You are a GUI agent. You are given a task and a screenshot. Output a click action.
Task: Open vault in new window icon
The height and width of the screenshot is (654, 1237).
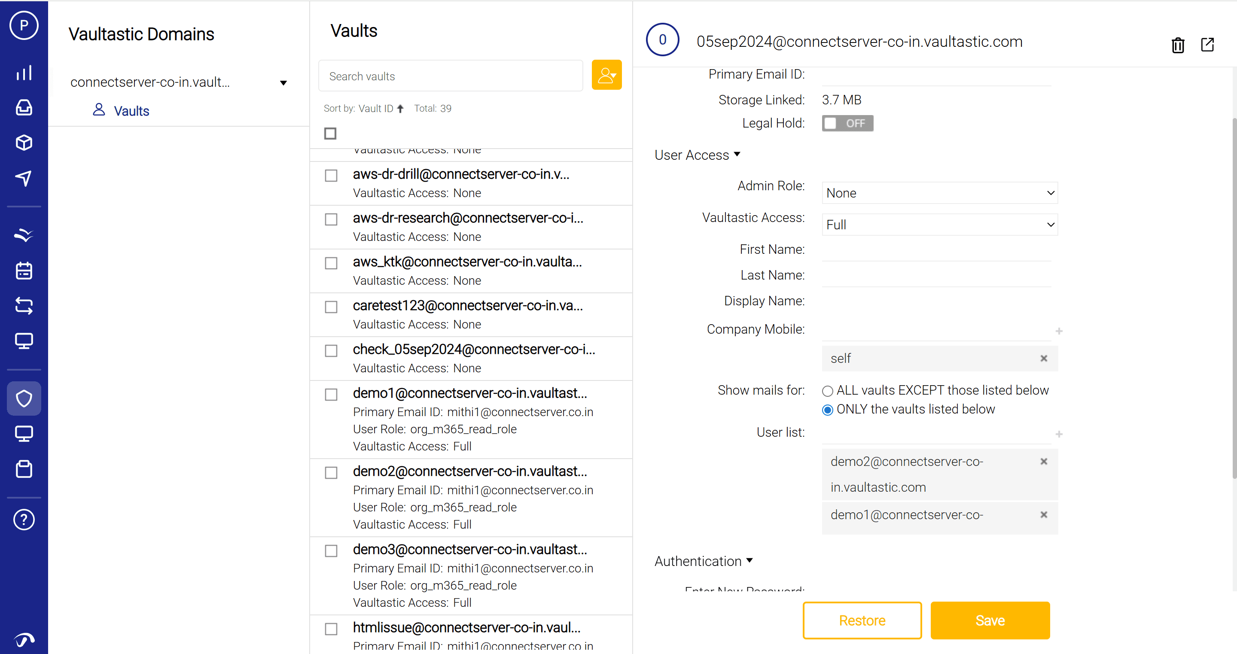click(x=1207, y=45)
